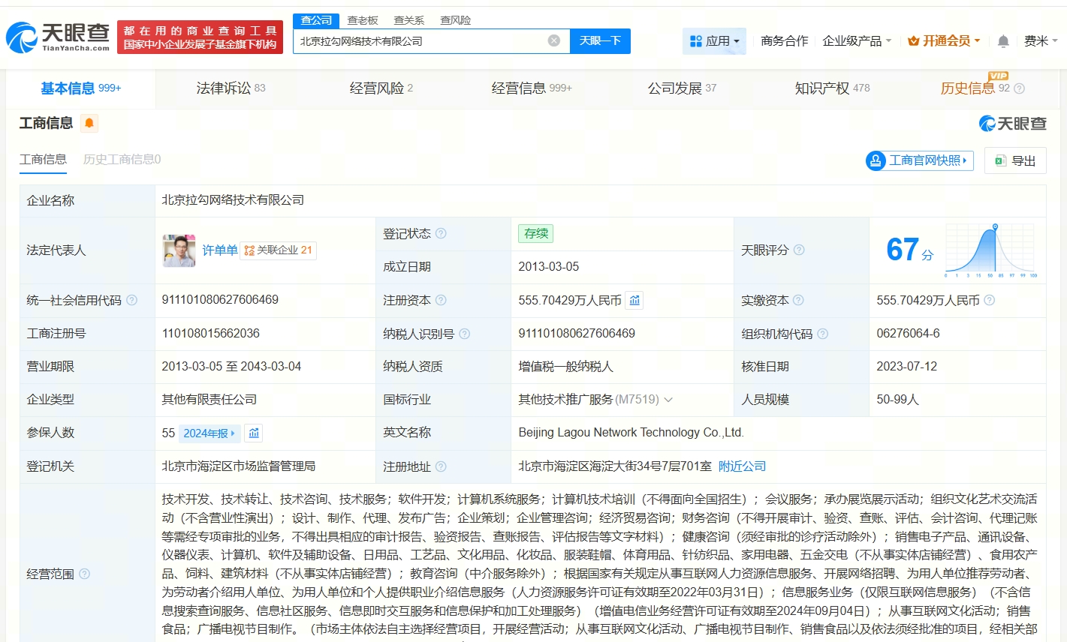Image resolution: width=1067 pixels, height=642 pixels.
Task: Open the 应用 dropdown
Action: click(x=715, y=41)
